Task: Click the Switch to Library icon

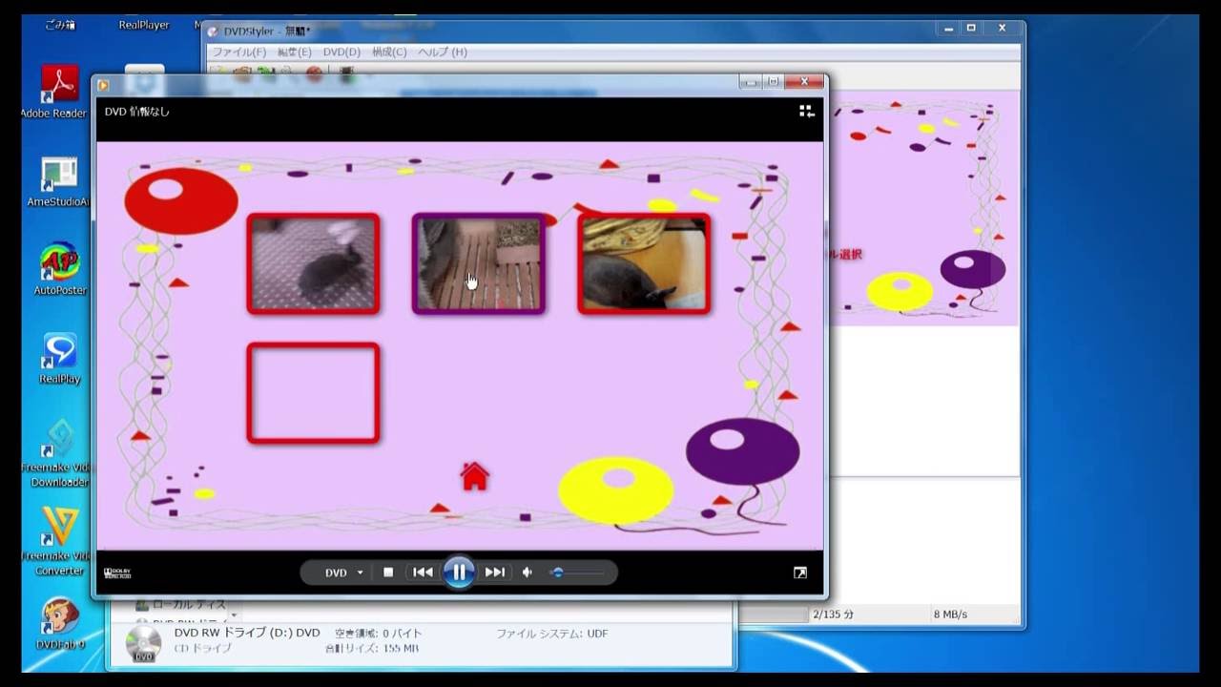Action: [806, 112]
